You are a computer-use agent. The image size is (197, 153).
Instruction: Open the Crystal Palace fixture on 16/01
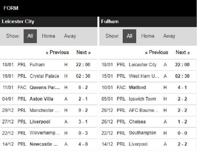(49, 76)
